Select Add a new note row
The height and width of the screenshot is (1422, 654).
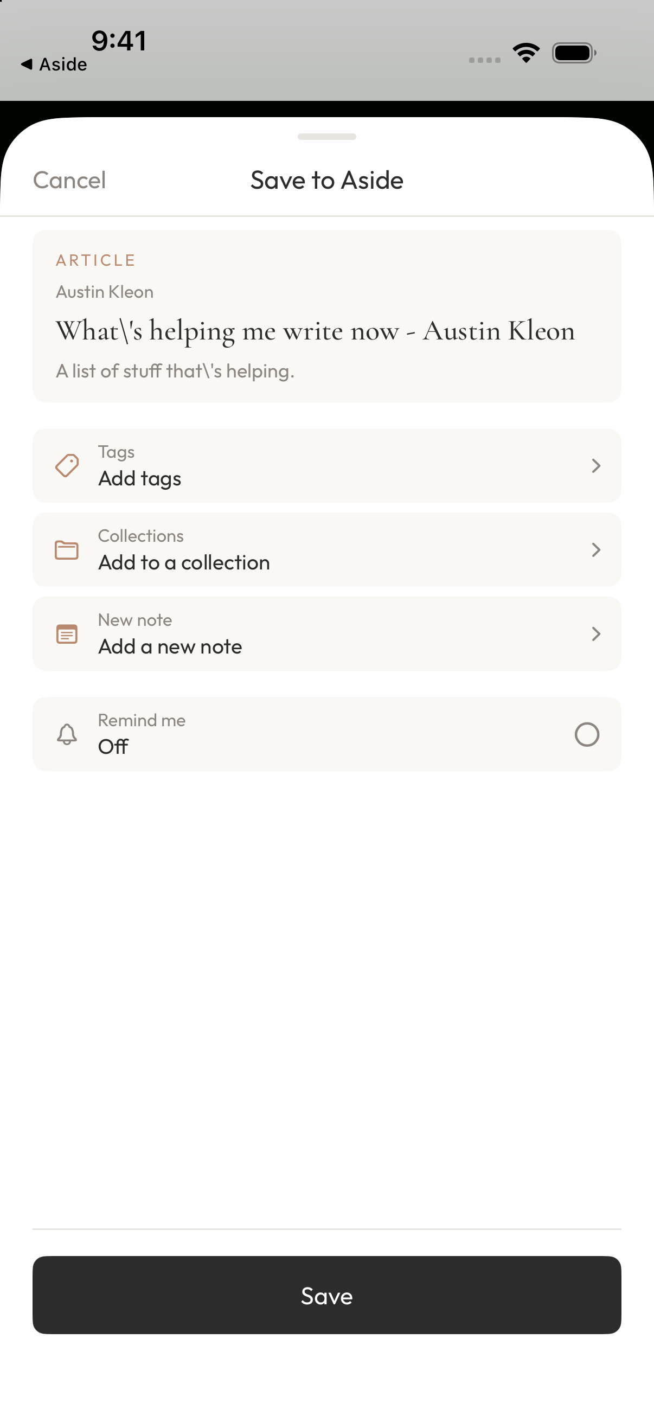point(326,633)
